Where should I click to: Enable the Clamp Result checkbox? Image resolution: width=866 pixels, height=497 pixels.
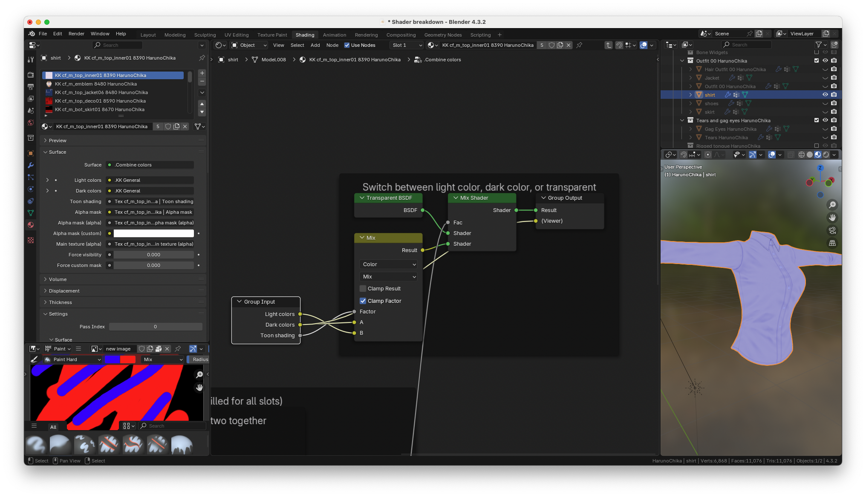363,289
